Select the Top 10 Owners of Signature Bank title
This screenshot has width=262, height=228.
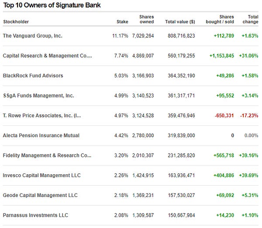point(52,5)
